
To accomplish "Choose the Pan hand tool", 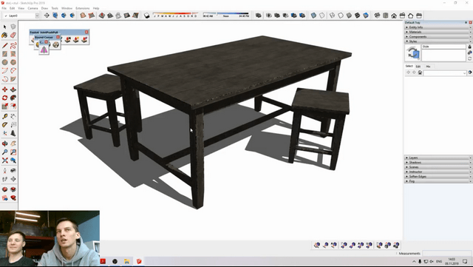I will (13, 143).
